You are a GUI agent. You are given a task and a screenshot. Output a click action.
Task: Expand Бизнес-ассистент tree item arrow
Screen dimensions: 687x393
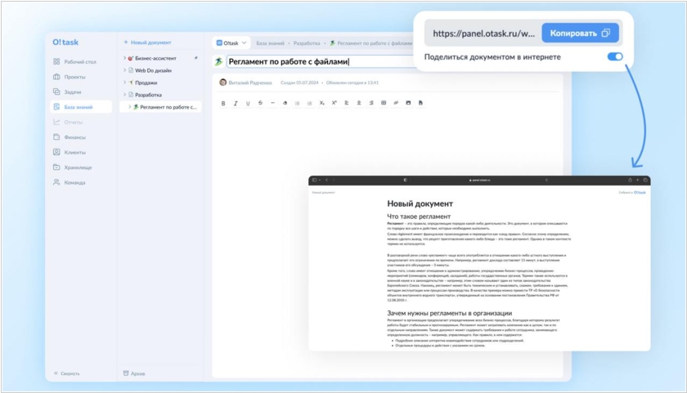(x=124, y=58)
